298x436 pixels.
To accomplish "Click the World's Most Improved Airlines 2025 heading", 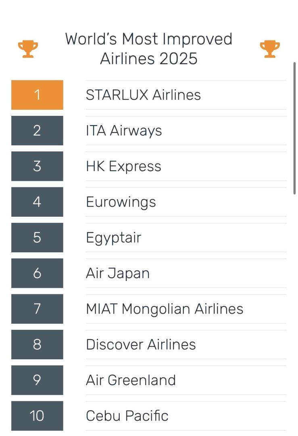I will (149, 49).
